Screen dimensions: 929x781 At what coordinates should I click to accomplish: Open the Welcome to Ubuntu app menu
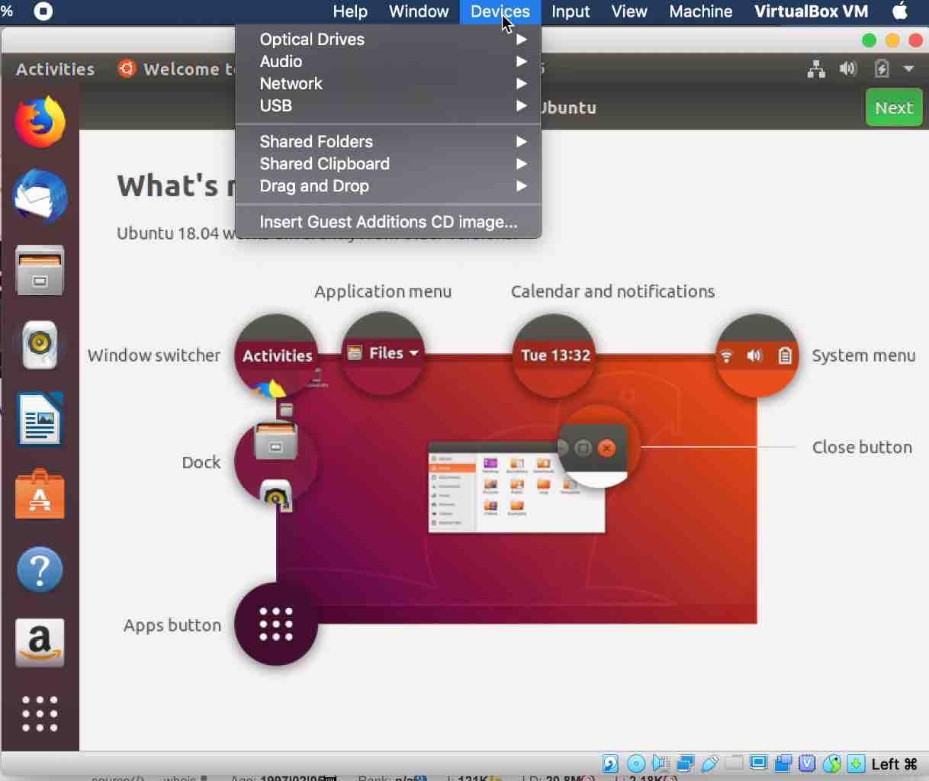click(177, 69)
